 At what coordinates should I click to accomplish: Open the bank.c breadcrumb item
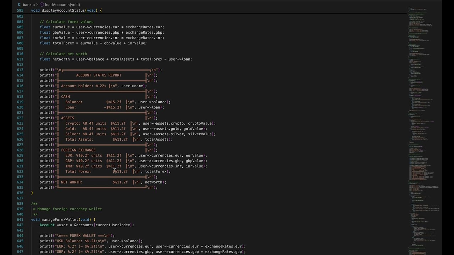(x=29, y=5)
